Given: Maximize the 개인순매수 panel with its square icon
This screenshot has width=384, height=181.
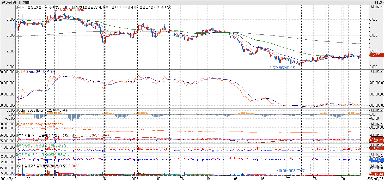Looking at the screenshot, I should coord(378,155).
